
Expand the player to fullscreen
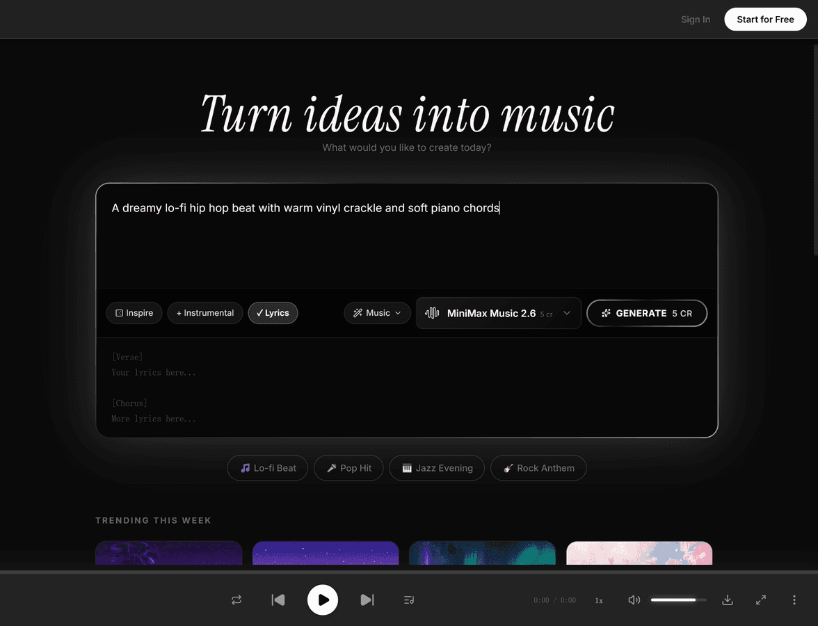tap(761, 600)
